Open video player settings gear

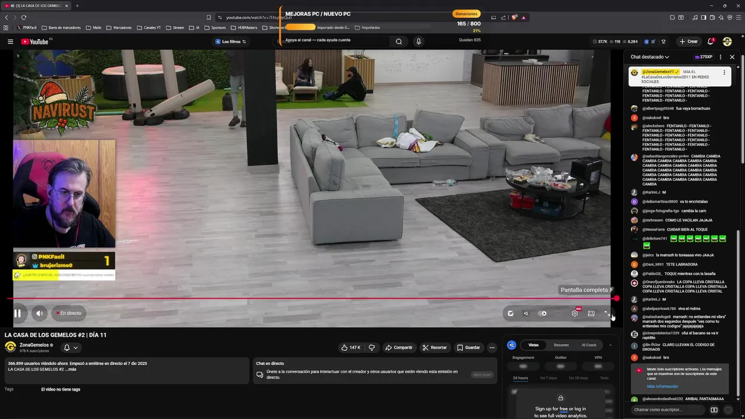tap(575, 313)
